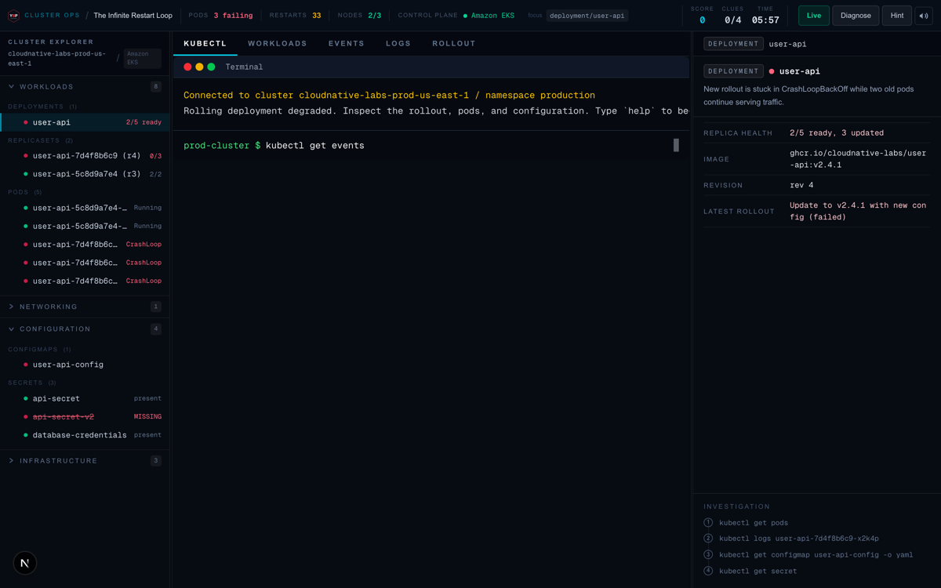Screen dimensions: 941x588
Task: Click the latest rollout failed message
Action: (x=858, y=212)
